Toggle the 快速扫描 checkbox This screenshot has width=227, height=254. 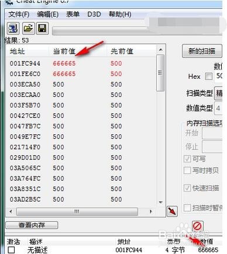coord(187,188)
